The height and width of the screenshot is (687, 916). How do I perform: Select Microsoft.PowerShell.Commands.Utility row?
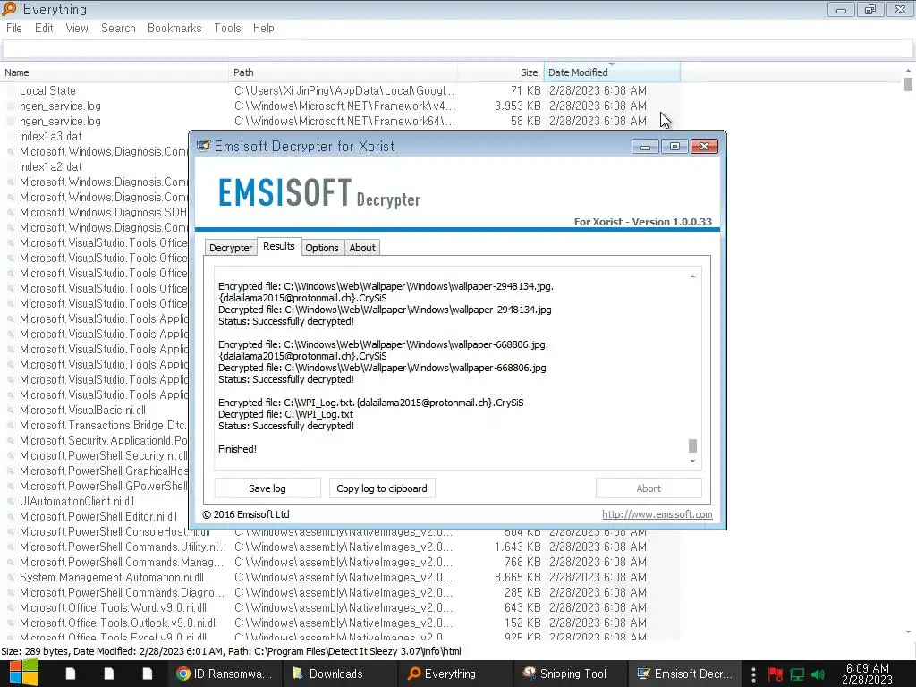340,547
